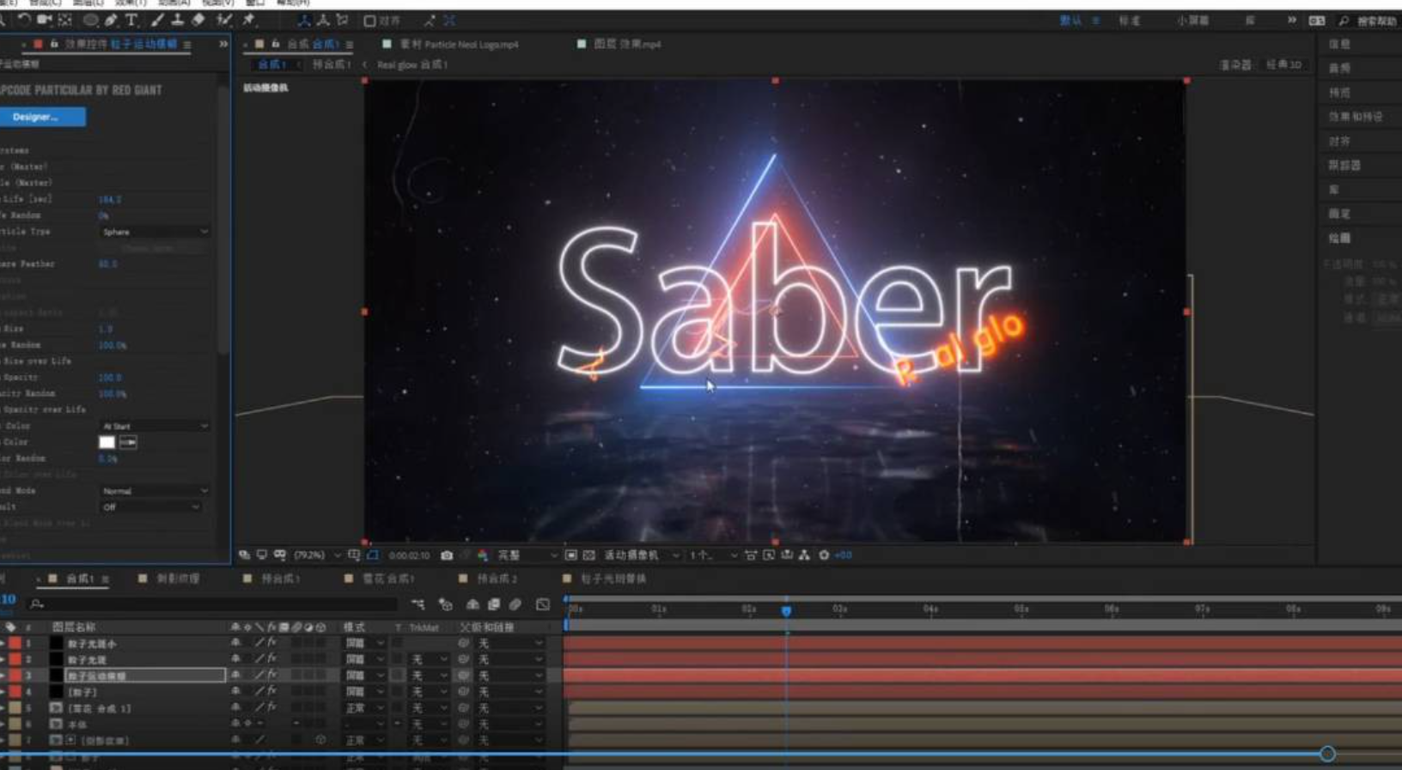
Task: Open the 活动摄像机 view dropdown
Action: click(641, 555)
